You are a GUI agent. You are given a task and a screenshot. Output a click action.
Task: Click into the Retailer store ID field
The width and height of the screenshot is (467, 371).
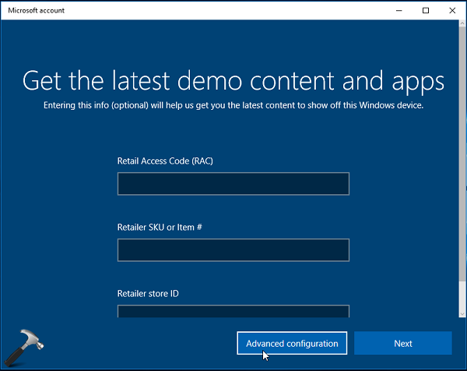tap(233, 311)
